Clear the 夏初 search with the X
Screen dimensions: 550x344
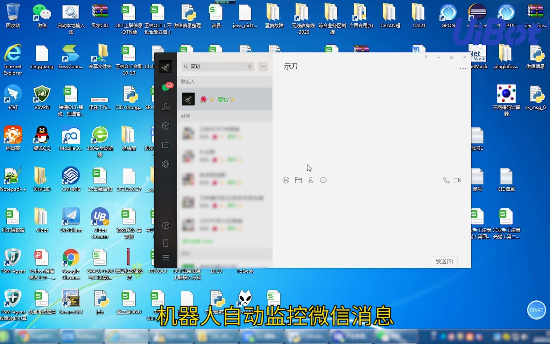click(250, 67)
